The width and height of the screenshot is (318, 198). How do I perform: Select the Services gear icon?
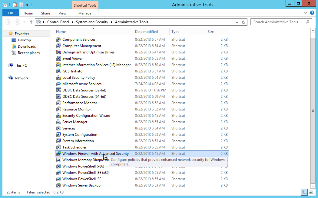59,128
